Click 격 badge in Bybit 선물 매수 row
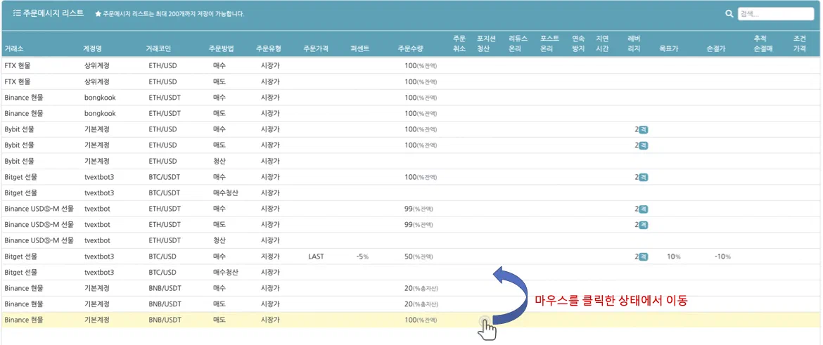Screen dimensions: 823x345 pos(644,129)
